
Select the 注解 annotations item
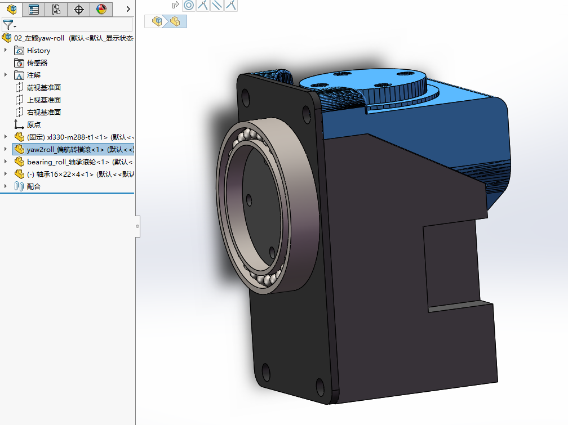pos(34,75)
